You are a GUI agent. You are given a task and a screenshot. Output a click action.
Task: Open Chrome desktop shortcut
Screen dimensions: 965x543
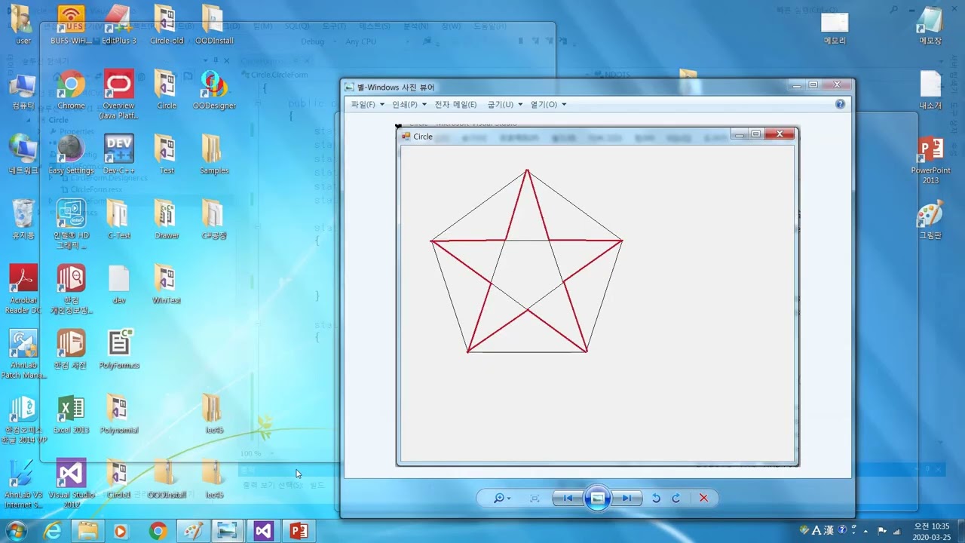pos(71,91)
